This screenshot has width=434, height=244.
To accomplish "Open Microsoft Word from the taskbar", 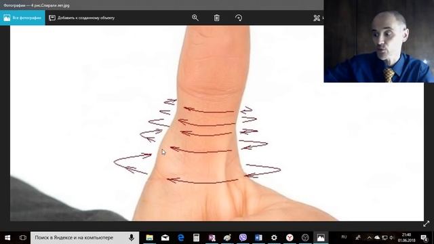I will [x=258, y=238].
